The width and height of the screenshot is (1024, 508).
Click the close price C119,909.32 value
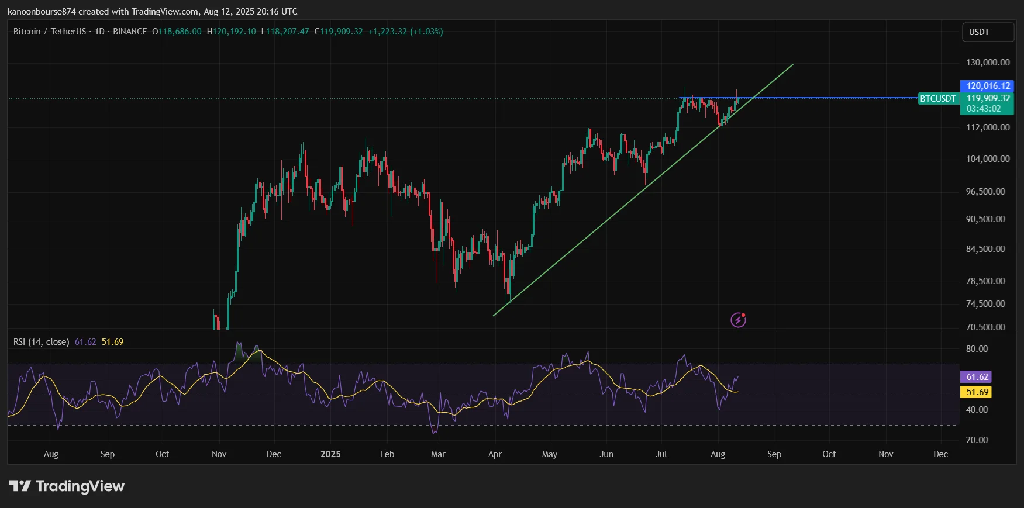pyautogui.click(x=339, y=32)
